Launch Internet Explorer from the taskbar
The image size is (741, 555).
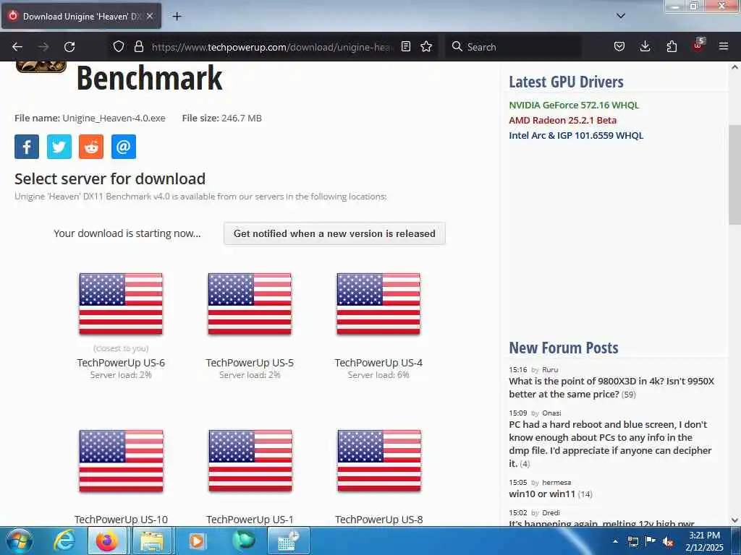[x=64, y=541]
